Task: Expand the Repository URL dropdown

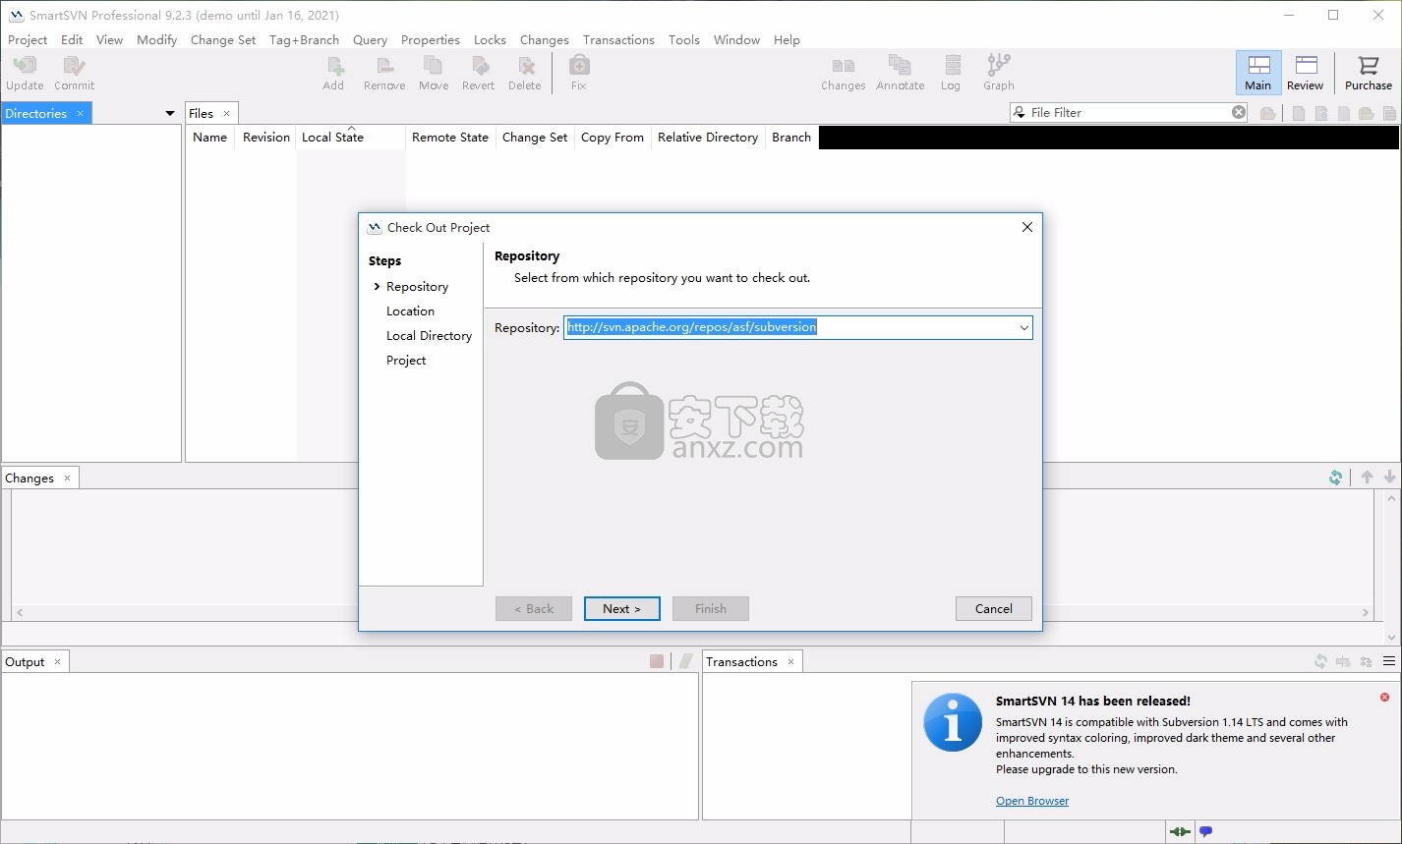Action: (1023, 327)
